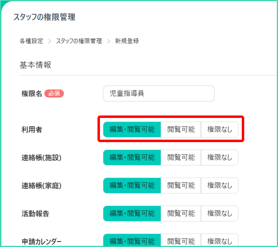Select 権限なし for 申請カレンダー

[220, 240]
